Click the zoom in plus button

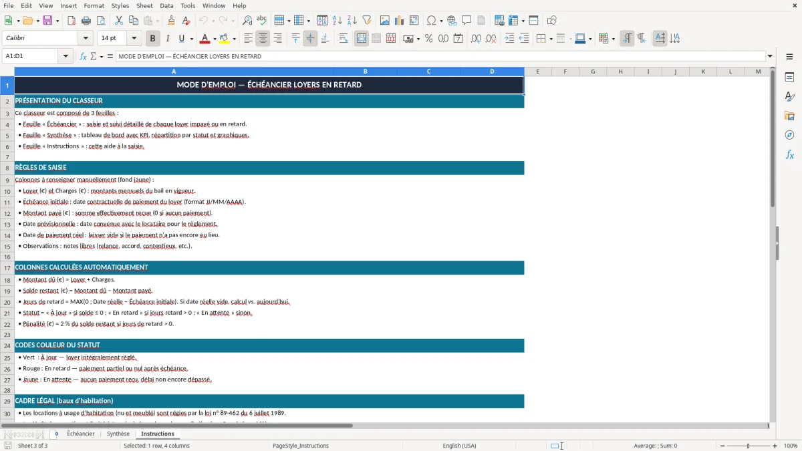[x=775, y=446]
